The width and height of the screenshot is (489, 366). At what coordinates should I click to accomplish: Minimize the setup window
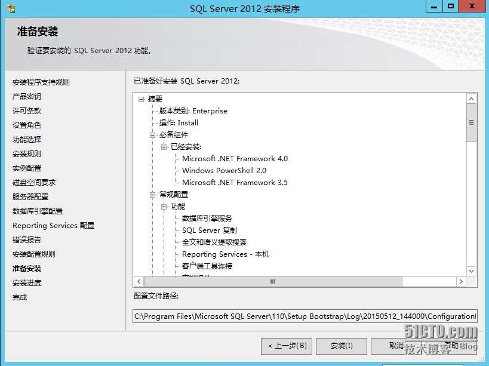click(x=434, y=6)
